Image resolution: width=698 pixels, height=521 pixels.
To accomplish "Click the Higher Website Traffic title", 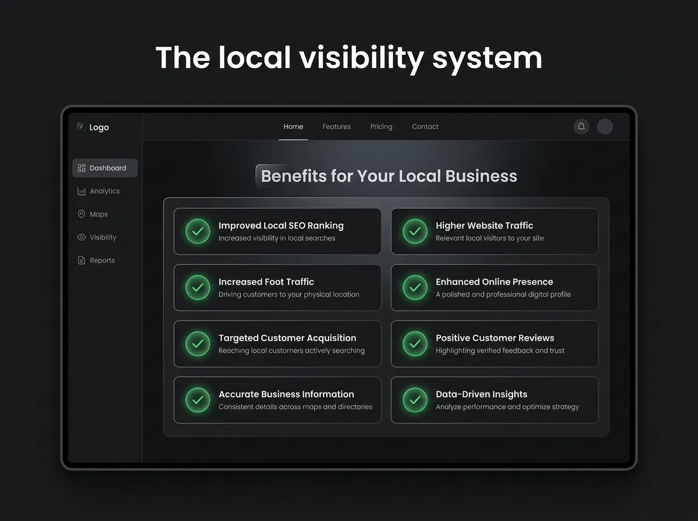I will pos(485,226).
